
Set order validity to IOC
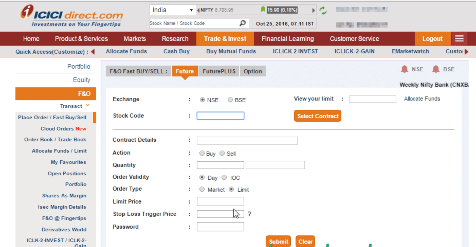tap(224, 178)
